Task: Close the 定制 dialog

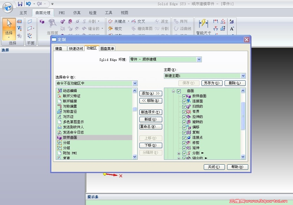Action: coord(247,40)
